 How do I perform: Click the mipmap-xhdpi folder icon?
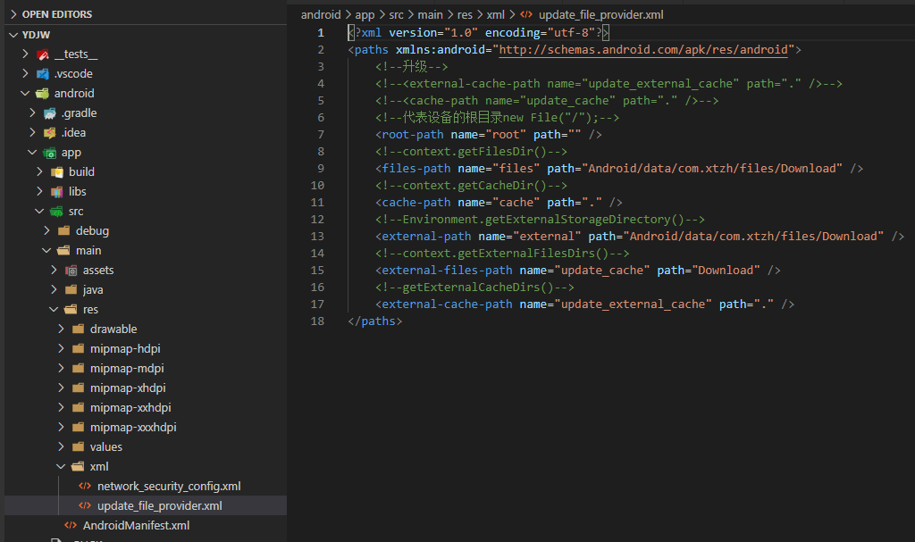79,388
